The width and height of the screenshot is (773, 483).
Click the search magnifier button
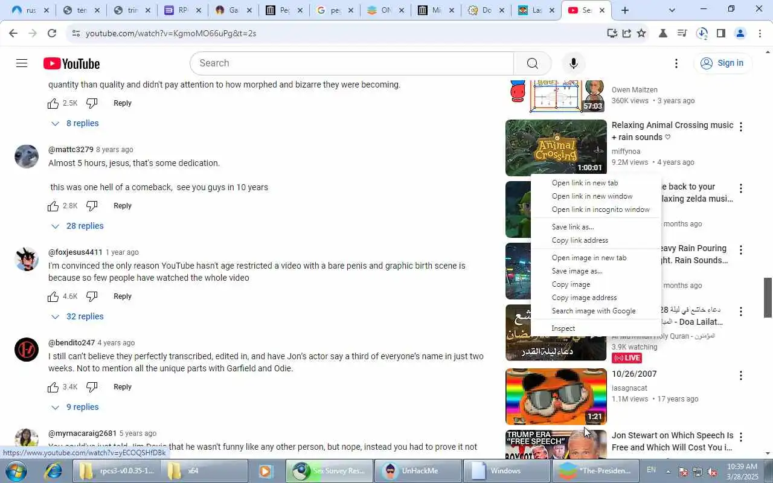532,63
